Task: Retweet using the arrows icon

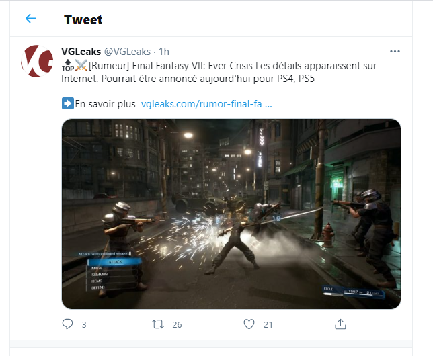Action: 158,324
